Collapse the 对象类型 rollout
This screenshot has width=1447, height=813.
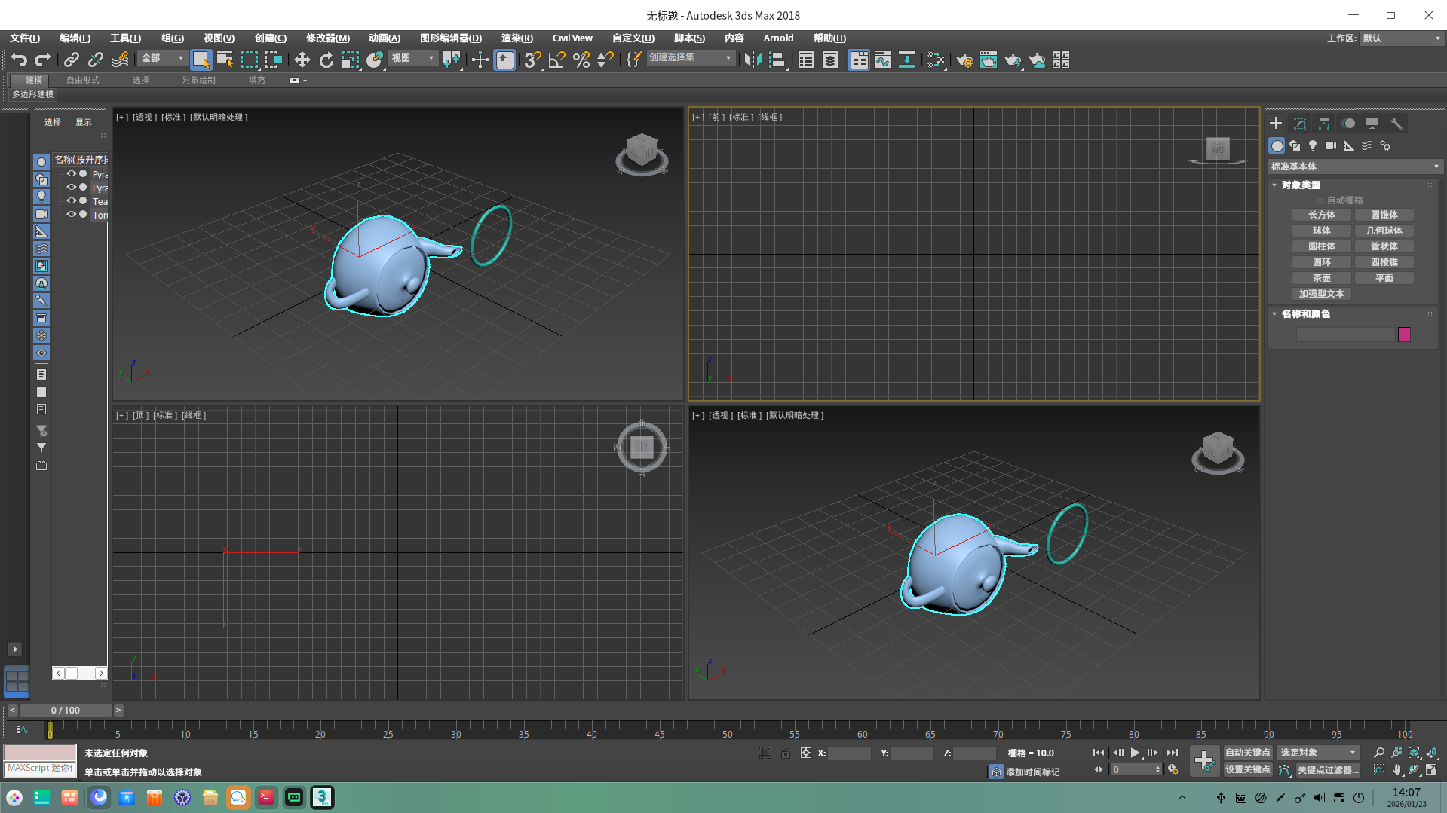point(1300,185)
